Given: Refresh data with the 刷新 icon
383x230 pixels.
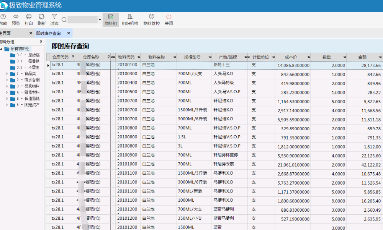Looking at the screenshot, I should (41, 16).
